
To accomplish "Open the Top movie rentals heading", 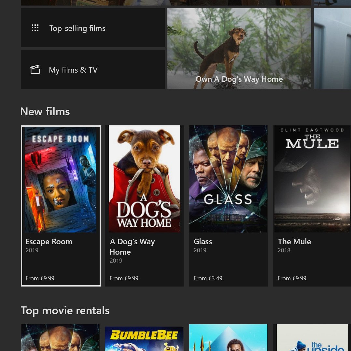I will tap(65, 311).
